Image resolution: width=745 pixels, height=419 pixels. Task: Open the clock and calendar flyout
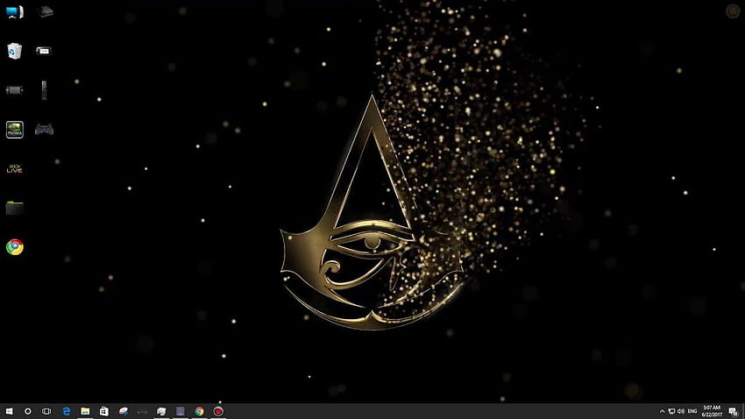click(x=712, y=411)
